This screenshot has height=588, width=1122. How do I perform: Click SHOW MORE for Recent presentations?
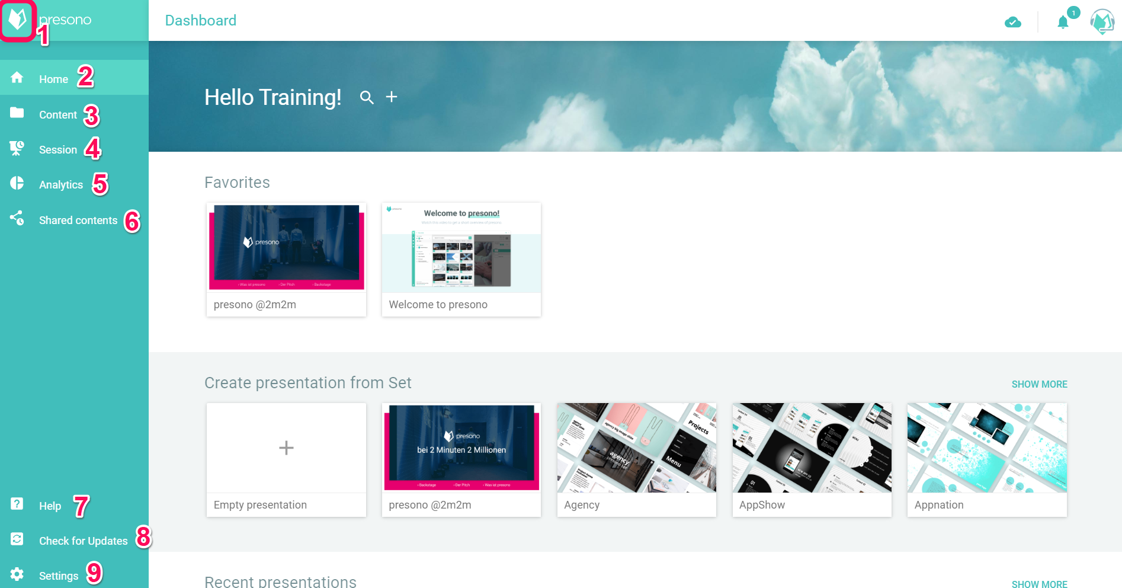click(x=1039, y=584)
